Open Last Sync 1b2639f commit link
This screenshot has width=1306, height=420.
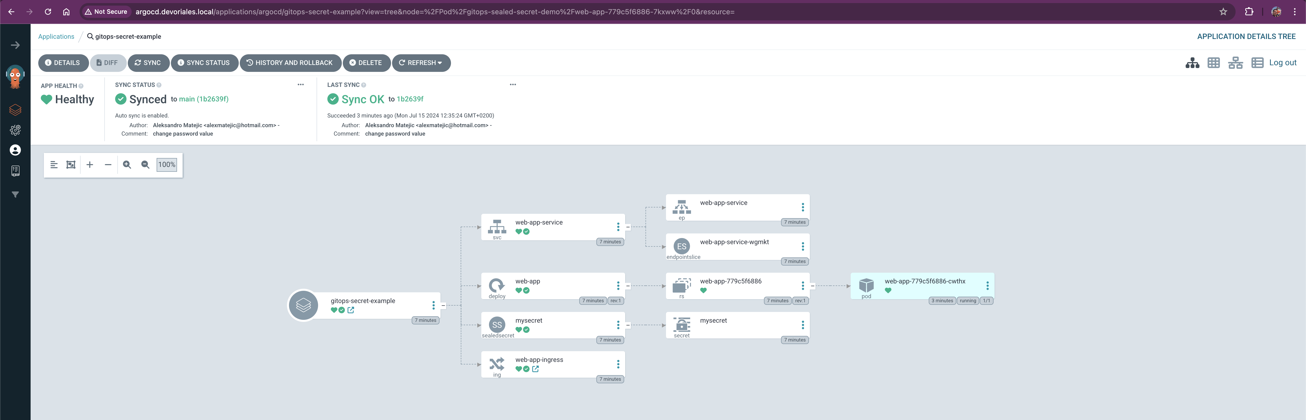[410, 99]
